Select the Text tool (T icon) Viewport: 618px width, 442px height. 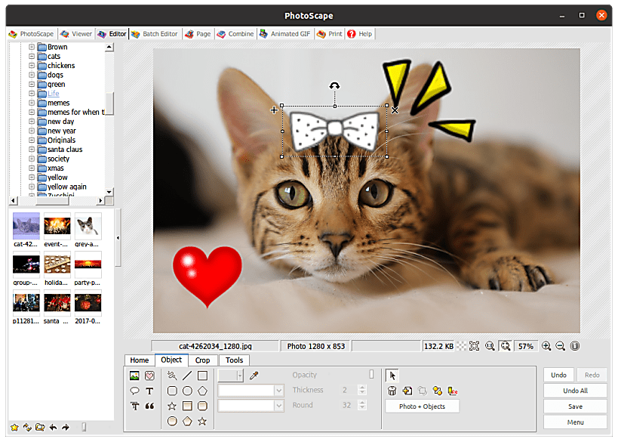149,391
